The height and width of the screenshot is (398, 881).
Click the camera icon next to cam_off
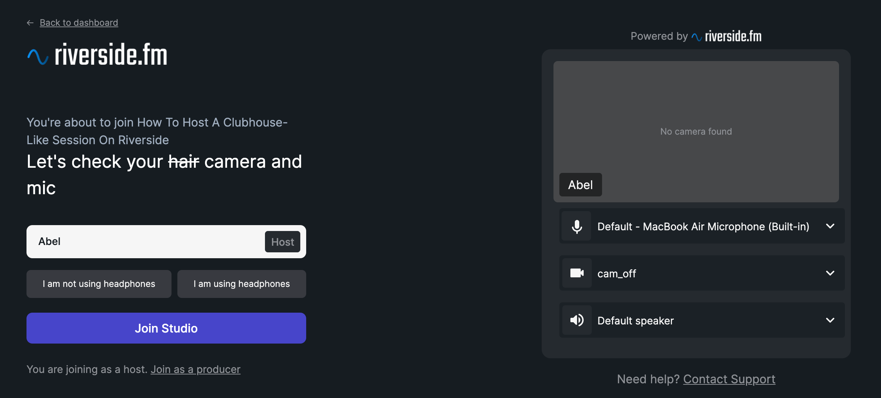577,273
